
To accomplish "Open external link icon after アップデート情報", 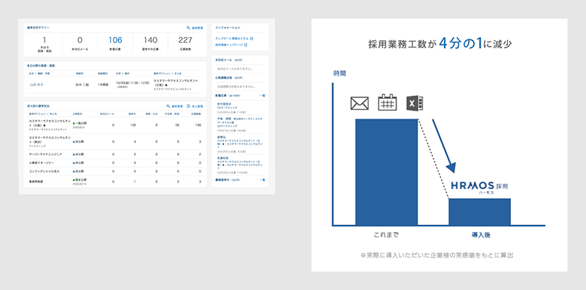I will coord(251,39).
